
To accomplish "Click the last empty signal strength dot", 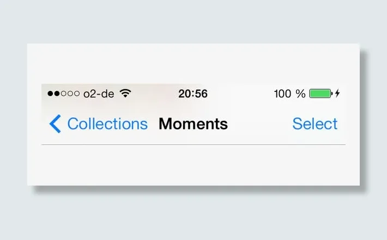I will (x=77, y=94).
